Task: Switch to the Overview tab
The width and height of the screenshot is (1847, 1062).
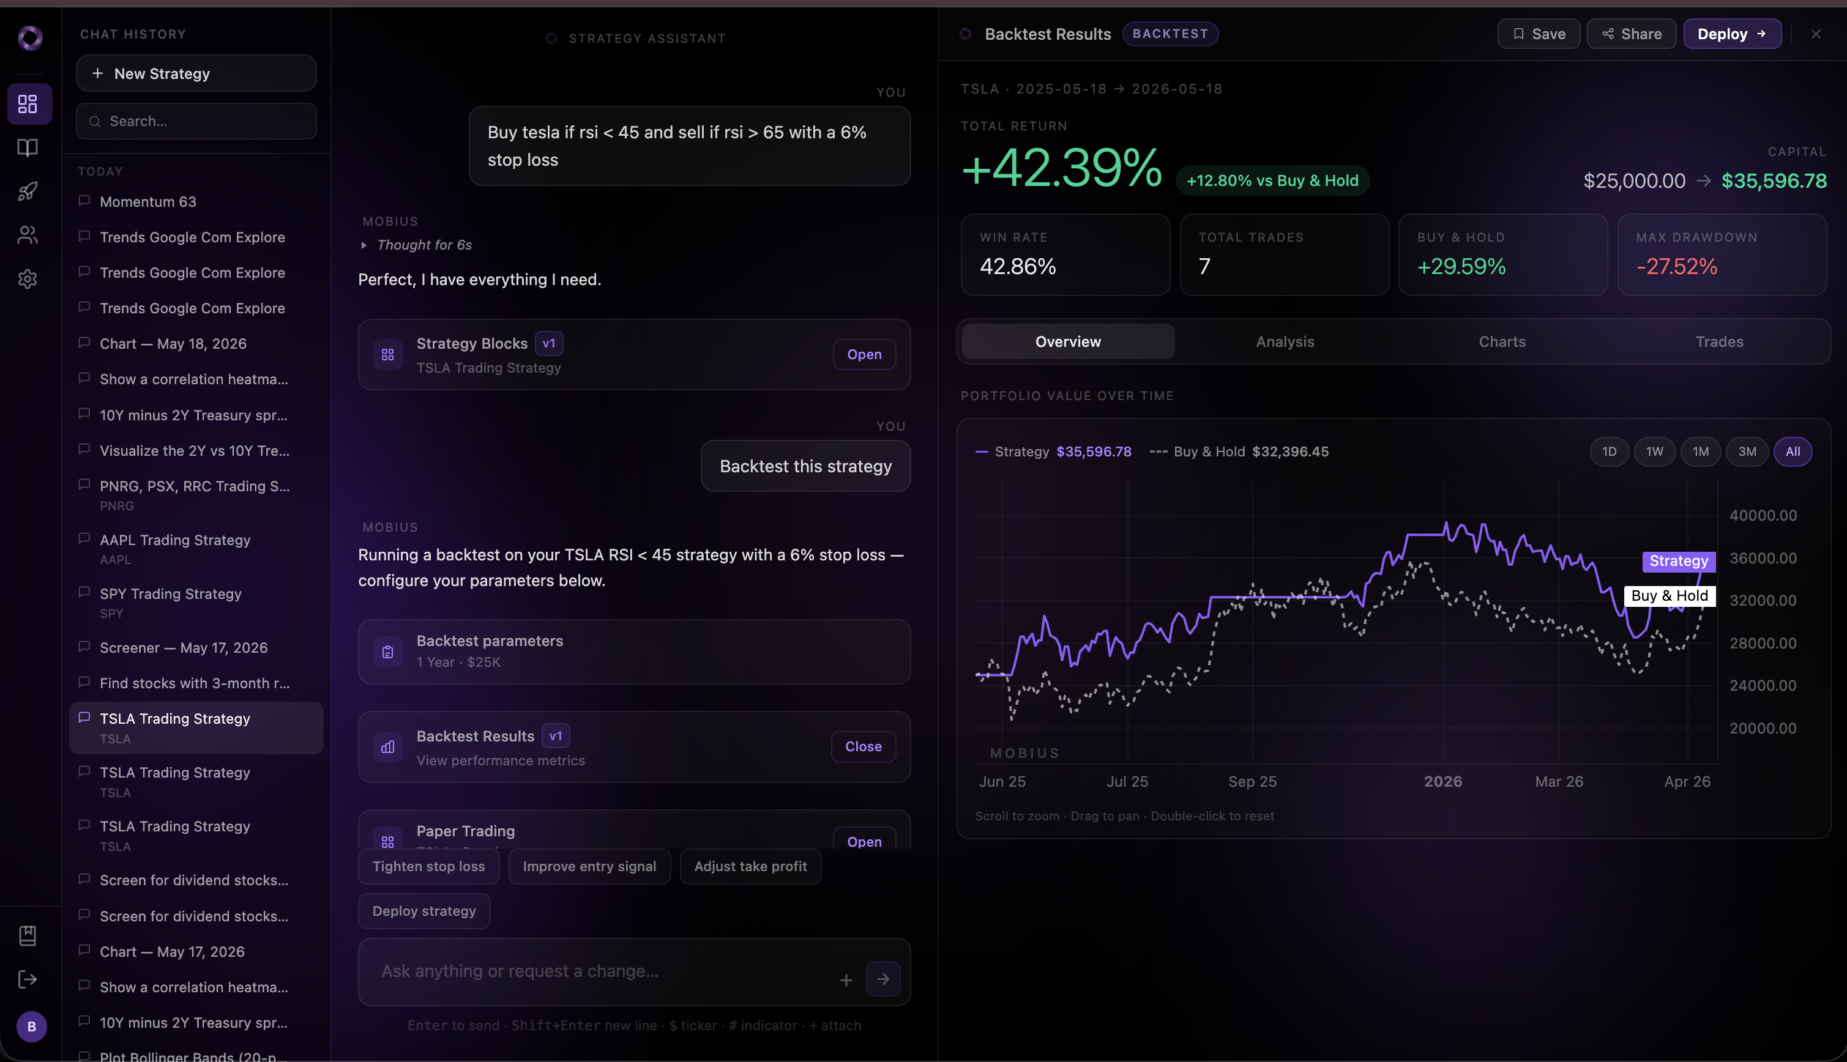Action: point(1068,341)
